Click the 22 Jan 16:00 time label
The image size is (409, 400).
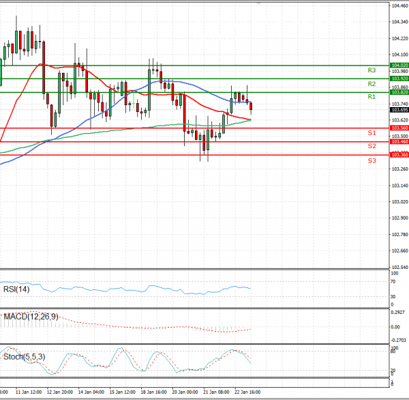coord(247,392)
